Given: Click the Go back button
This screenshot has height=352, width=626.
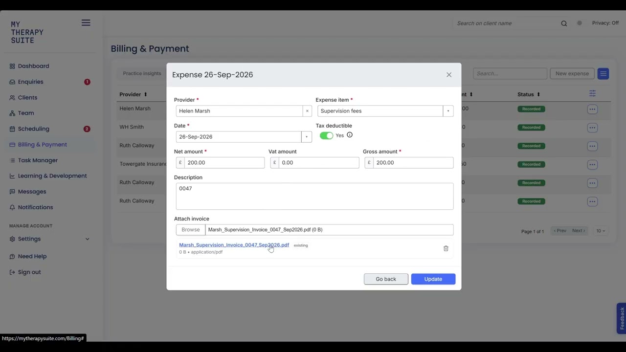Looking at the screenshot, I should tap(386, 279).
